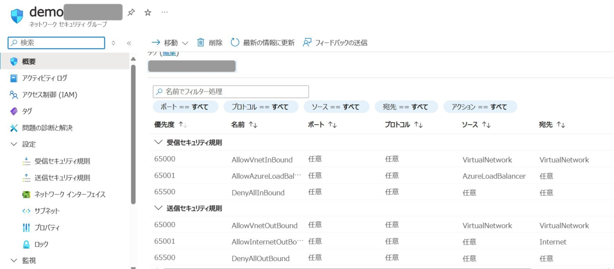
Task: Collapse the sidebar with double chevron
Action: [x=129, y=43]
